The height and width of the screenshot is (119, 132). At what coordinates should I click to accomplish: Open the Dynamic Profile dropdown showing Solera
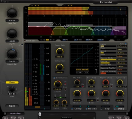click(x=122, y=70)
